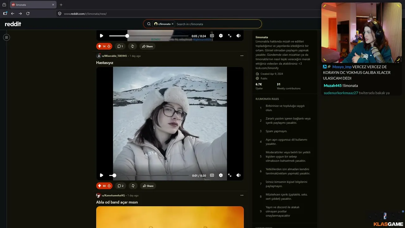This screenshot has width=405, height=228.
Task: Reload the Reddit page
Action: 28,14
